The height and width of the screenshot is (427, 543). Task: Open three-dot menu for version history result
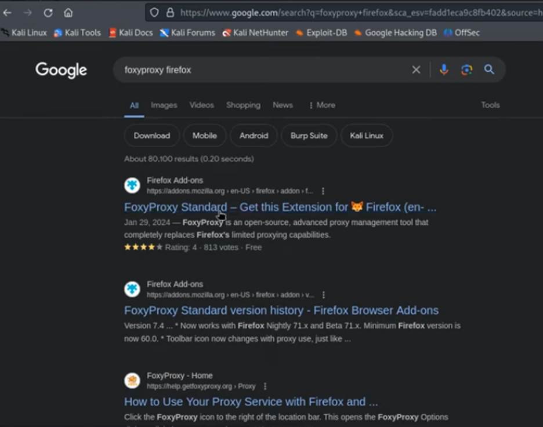[324, 295]
